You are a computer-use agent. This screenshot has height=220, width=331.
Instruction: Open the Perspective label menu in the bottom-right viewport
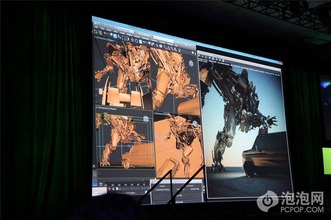pos(160,114)
